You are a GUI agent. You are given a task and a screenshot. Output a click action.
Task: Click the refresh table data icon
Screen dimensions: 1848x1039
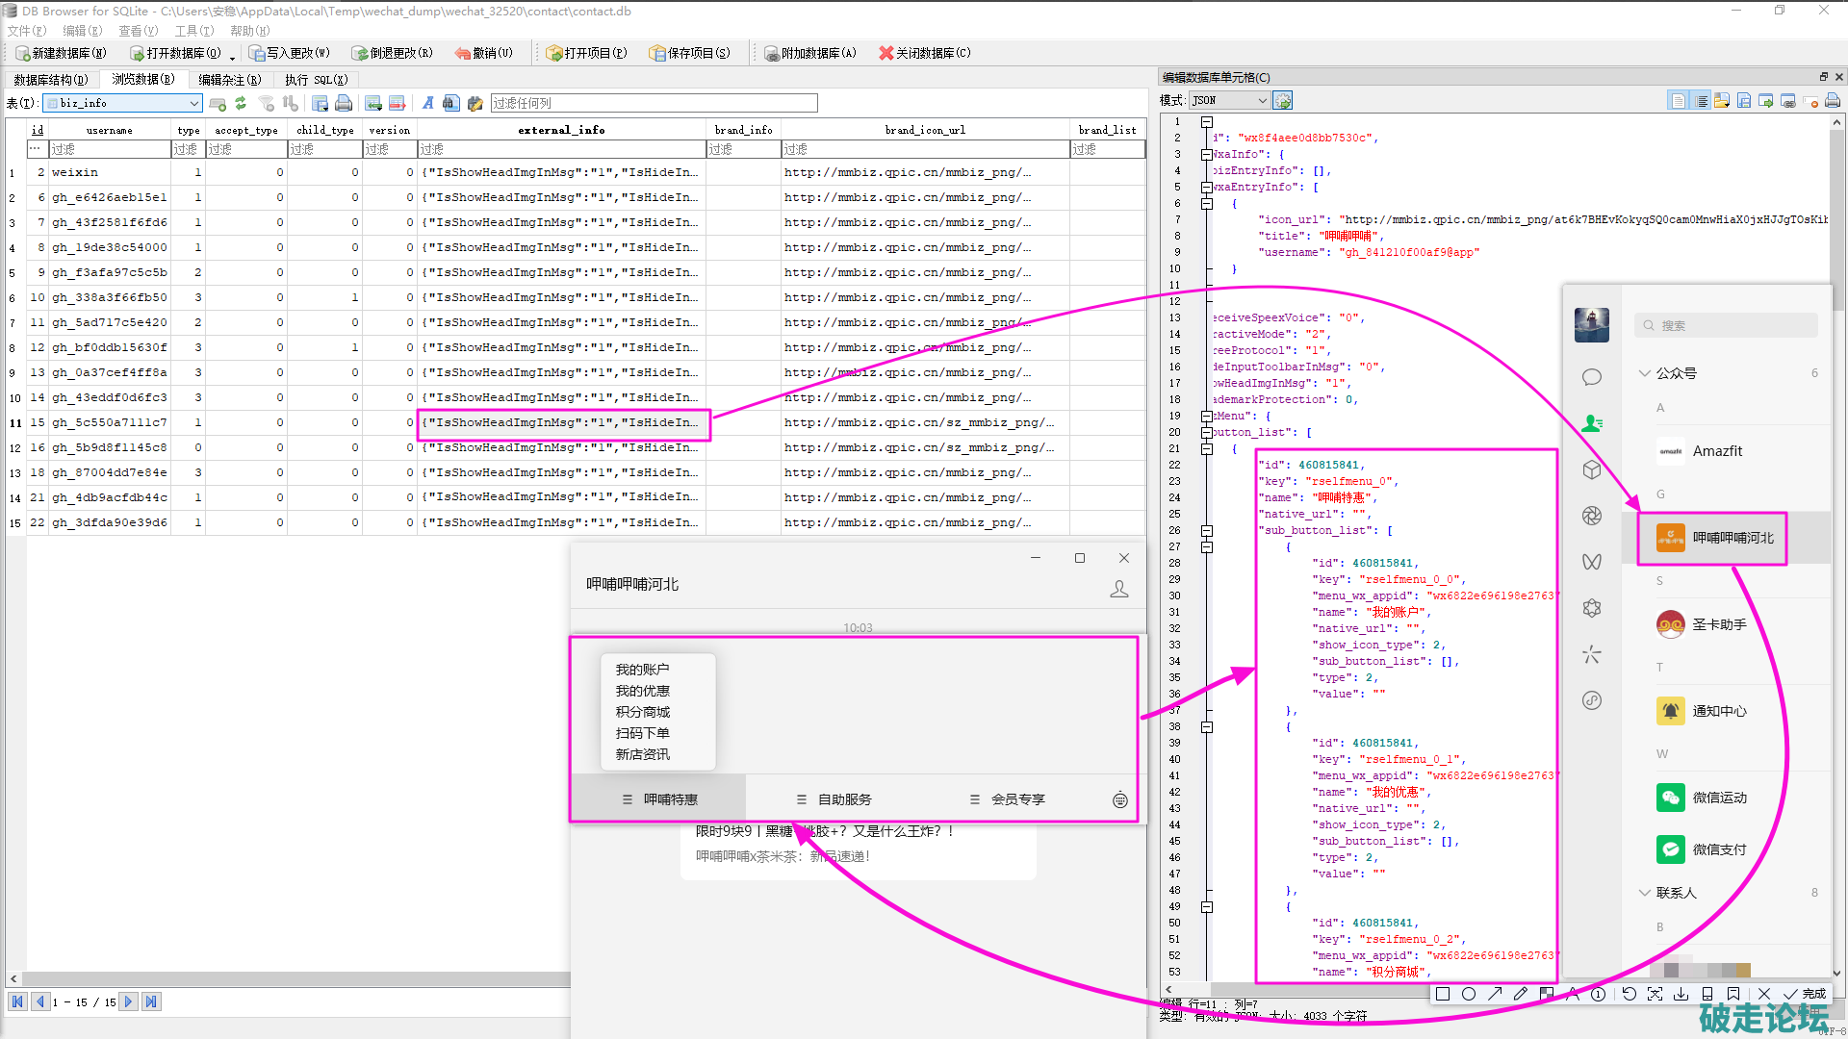pos(241,103)
